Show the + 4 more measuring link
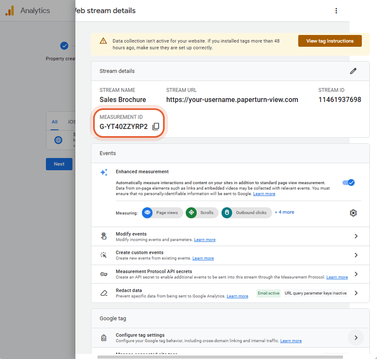The height and width of the screenshot is (359, 377). 284,212
